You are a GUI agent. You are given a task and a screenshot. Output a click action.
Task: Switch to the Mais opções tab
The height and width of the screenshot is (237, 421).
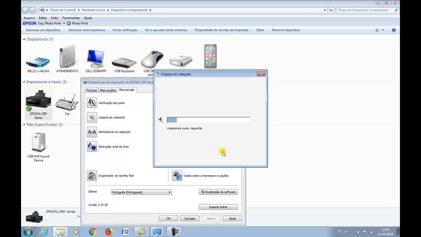pyautogui.click(x=108, y=90)
